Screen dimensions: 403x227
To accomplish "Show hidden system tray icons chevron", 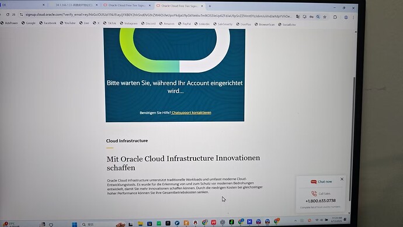I will coord(296,221).
